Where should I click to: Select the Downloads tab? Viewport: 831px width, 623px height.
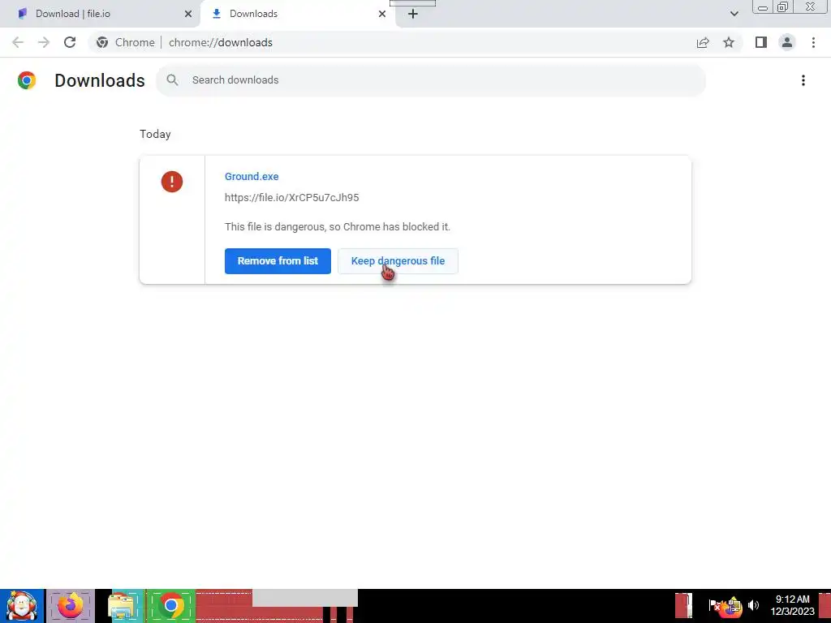click(298, 14)
